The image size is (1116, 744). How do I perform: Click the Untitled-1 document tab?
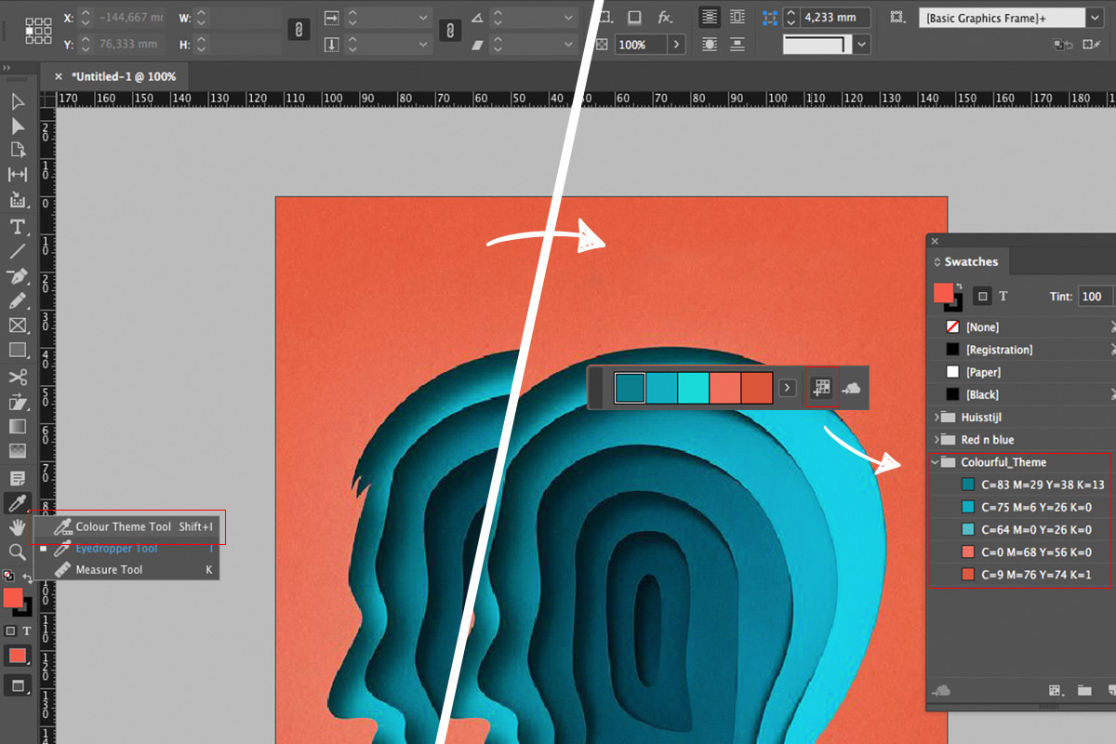point(123,77)
